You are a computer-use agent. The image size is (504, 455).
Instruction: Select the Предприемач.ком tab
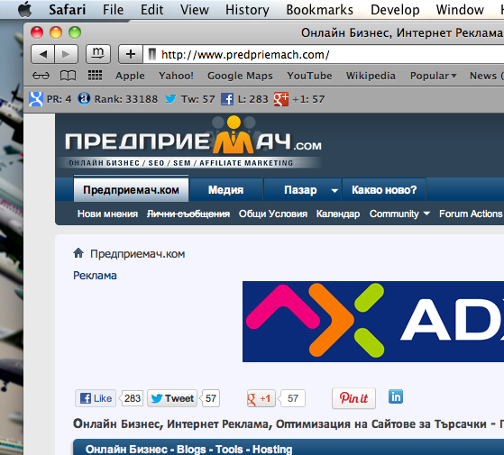click(131, 190)
